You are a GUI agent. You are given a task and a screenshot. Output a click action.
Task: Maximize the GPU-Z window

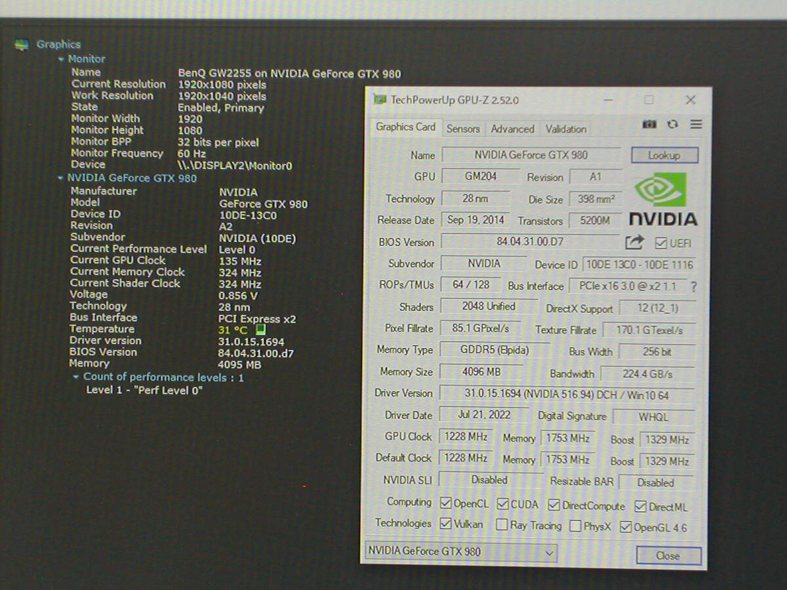coord(649,100)
